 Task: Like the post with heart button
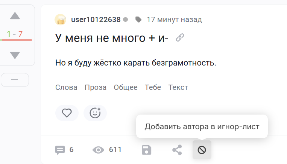click(x=67, y=113)
